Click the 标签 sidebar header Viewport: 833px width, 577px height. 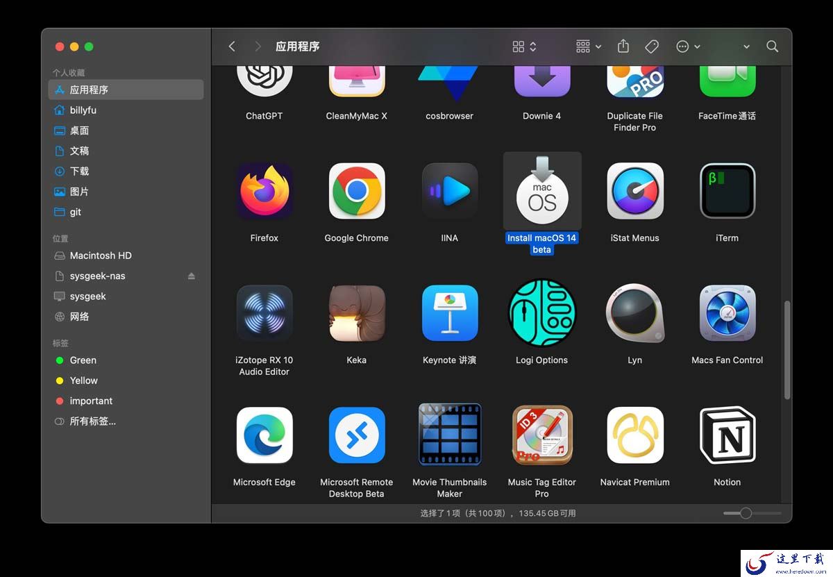pos(60,343)
